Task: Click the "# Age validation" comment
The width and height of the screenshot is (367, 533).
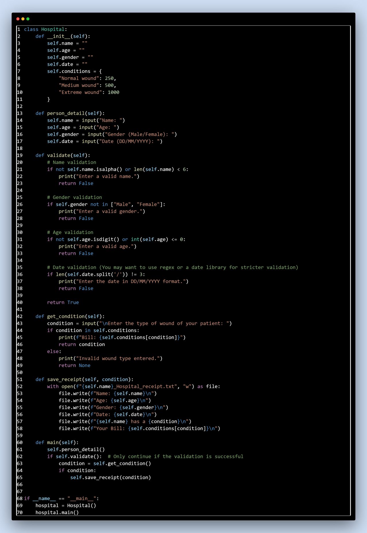Action: pyautogui.click(x=70, y=232)
